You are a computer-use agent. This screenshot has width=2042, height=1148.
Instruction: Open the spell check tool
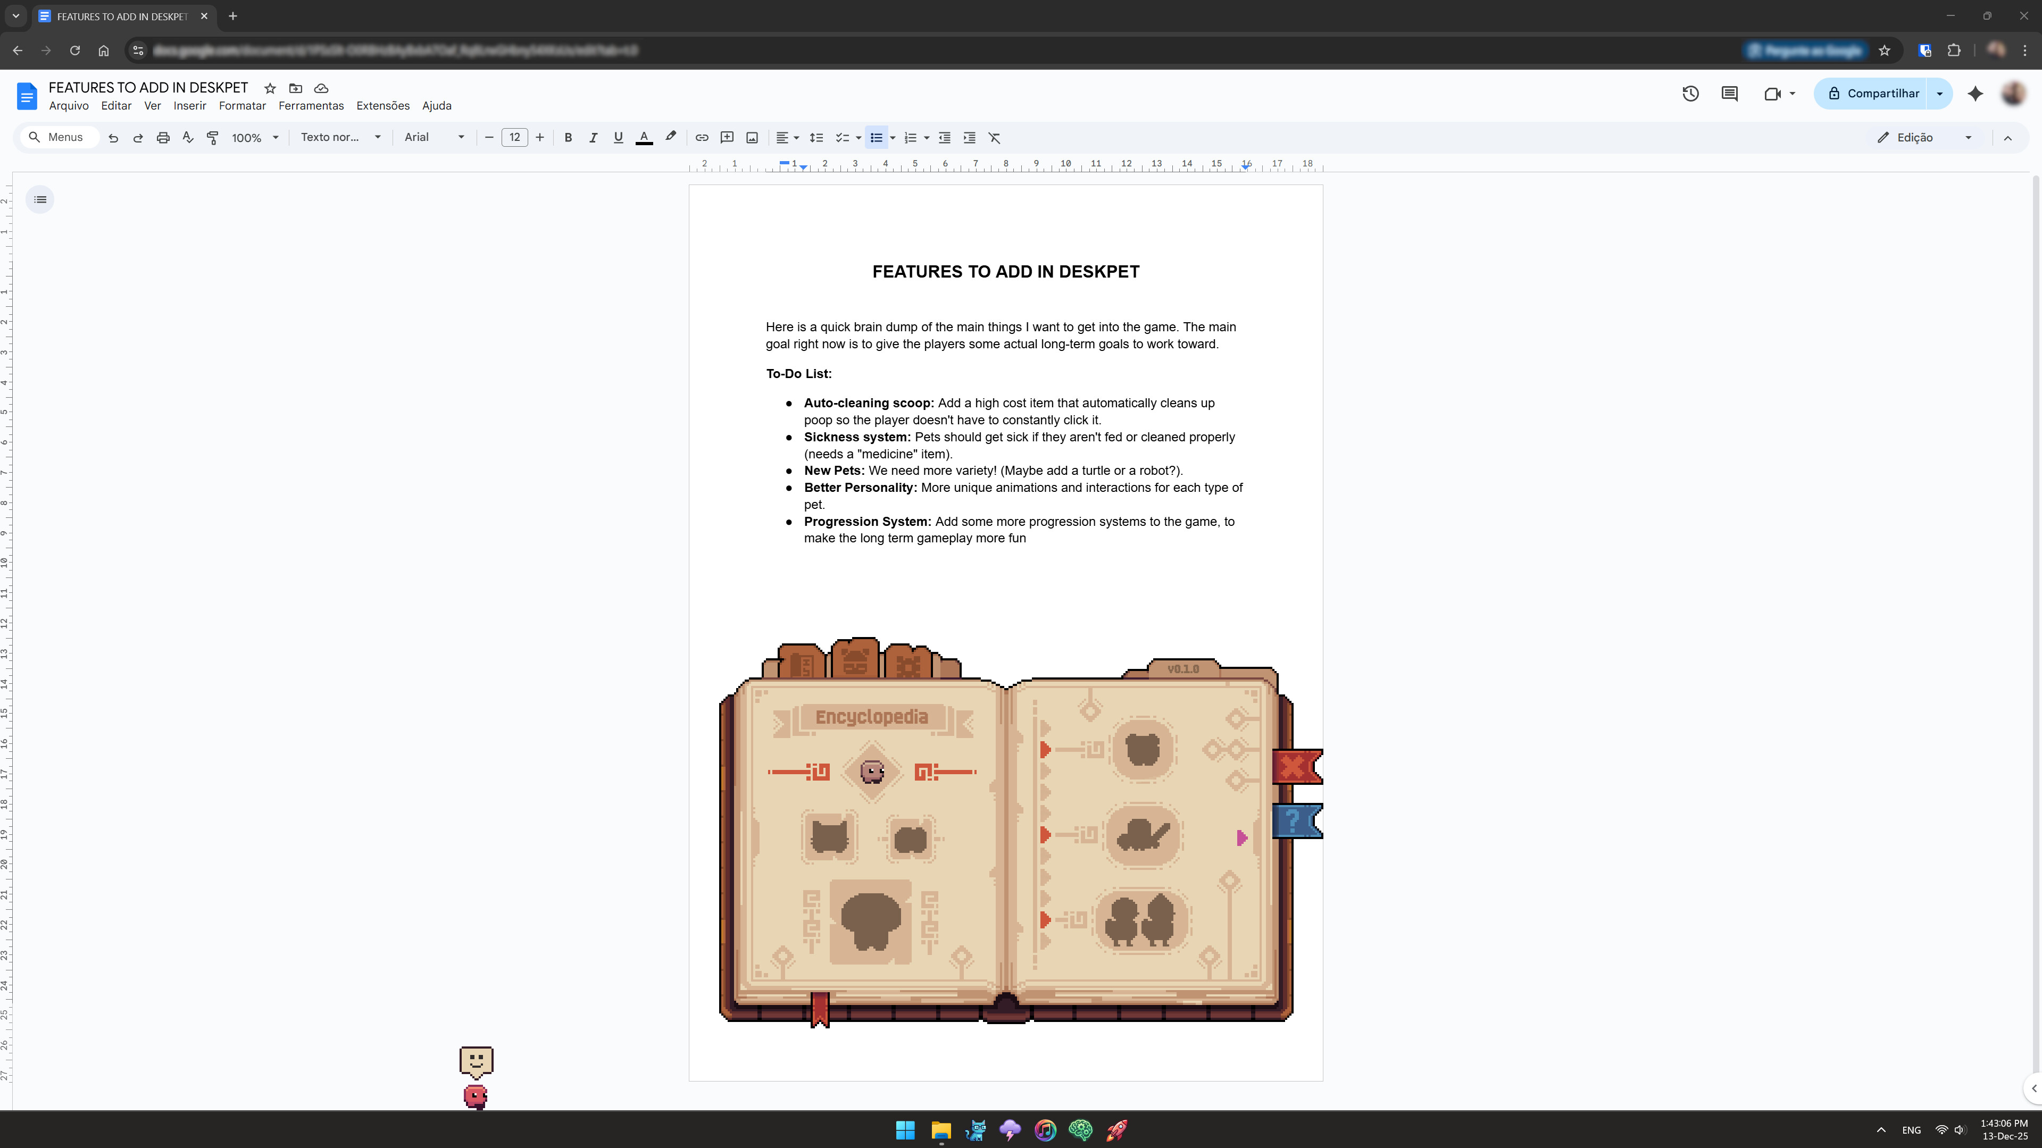click(188, 137)
